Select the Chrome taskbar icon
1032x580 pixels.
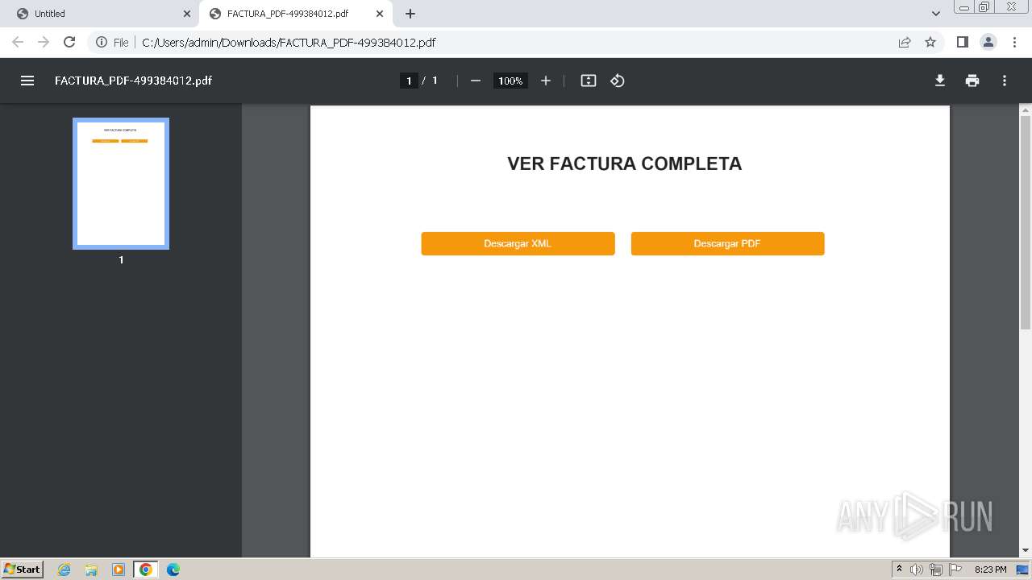click(146, 570)
